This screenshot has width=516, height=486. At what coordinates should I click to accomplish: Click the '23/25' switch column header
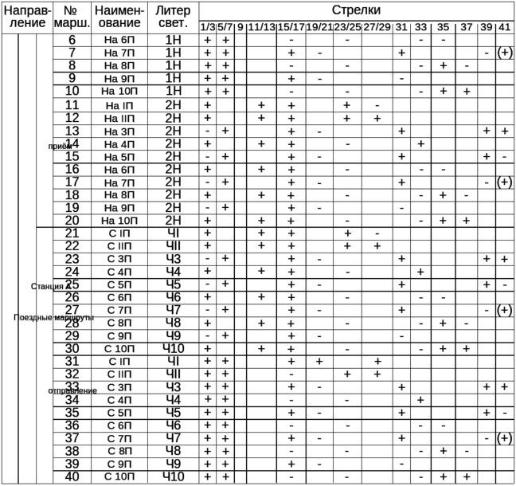click(347, 27)
